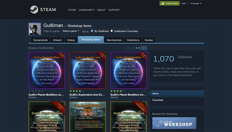Click the star rating under Exploration item

click(77, 91)
